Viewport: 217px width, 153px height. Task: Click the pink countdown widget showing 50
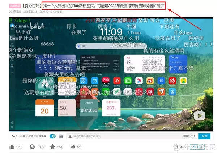(x=67, y=108)
